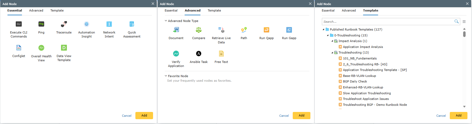This screenshot has width=472, height=124.
Task: Open the BGP Daily Check template
Action: pos(355,81)
